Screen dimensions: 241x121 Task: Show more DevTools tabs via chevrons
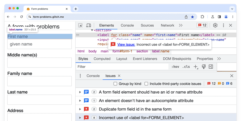[x=181, y=26]
